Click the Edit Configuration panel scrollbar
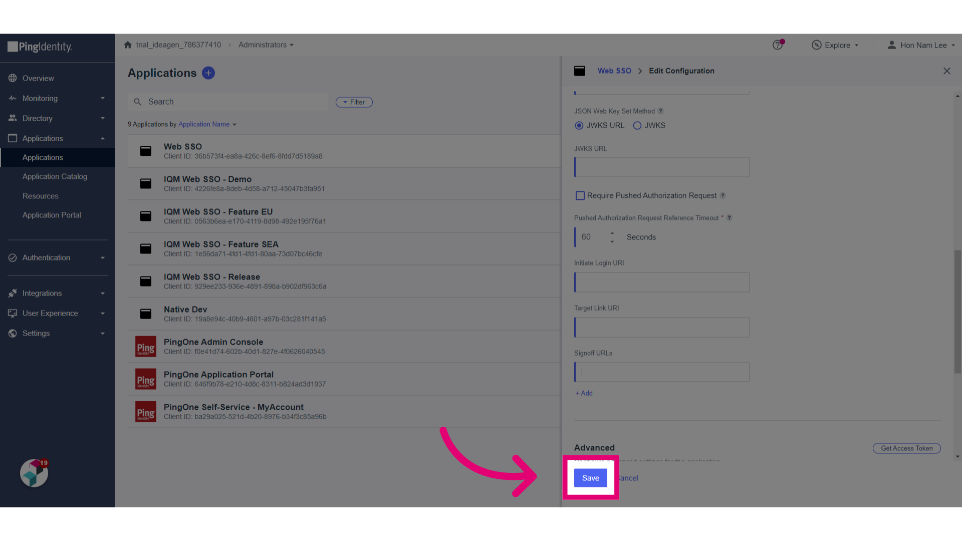 957,312
